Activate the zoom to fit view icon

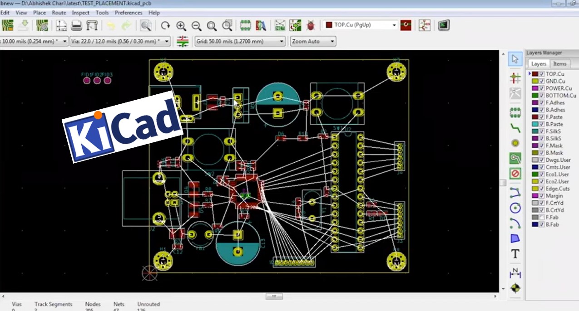(212, 26)
